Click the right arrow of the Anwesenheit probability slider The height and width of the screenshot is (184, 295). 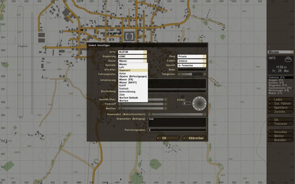205,114
